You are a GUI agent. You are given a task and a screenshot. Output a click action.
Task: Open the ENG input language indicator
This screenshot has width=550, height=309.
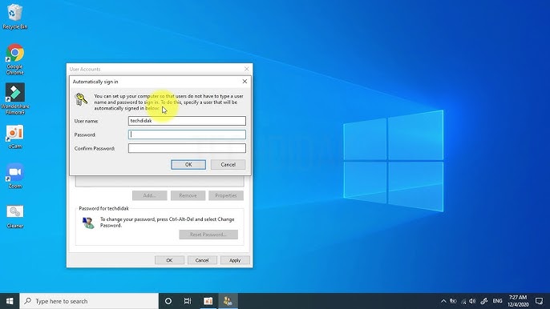click(497, 301)
